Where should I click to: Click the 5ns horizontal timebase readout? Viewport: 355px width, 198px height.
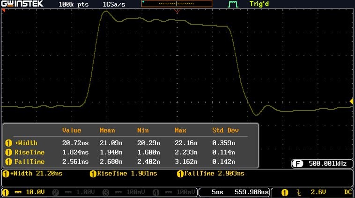[217, 192]
